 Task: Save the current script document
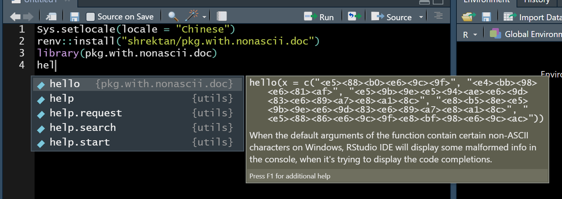pos(75,17)
